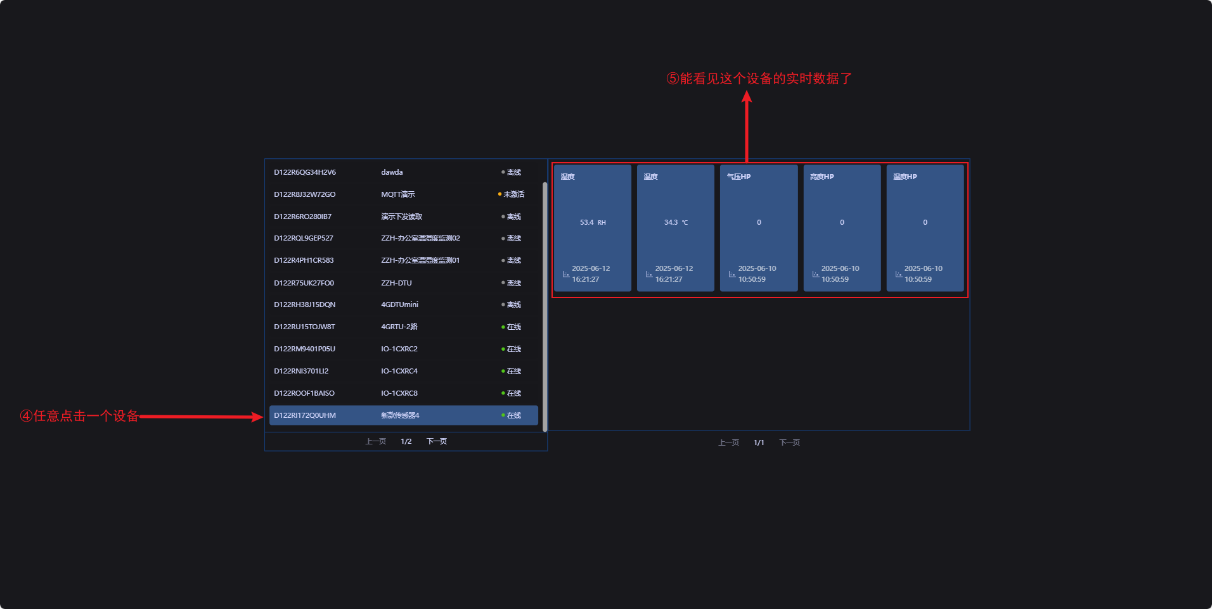Select device ZZH-办公室温湿度监测02

coord(403,238)
